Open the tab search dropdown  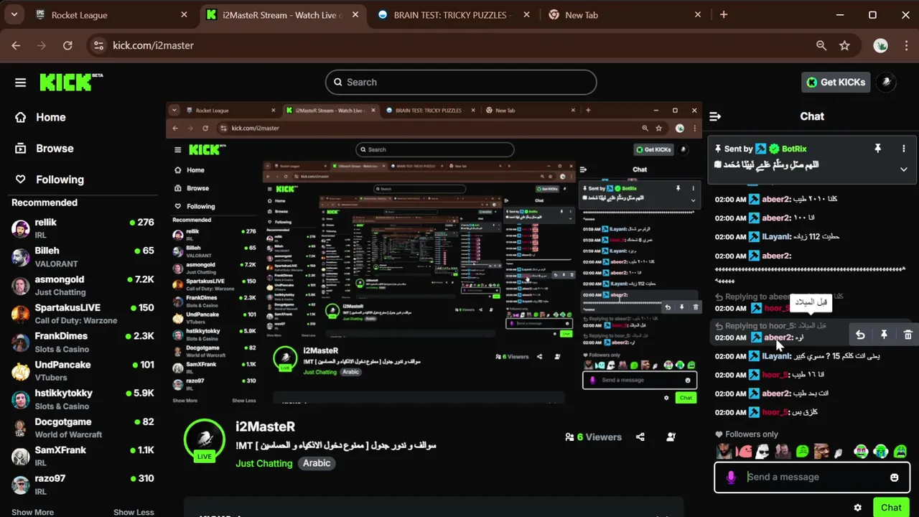tap(14, 15)
